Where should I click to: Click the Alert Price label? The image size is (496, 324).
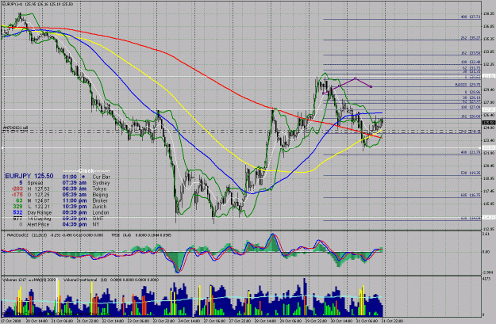coord(38,224)
